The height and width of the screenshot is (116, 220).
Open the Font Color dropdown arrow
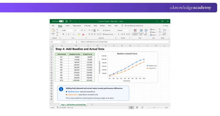[85, 34]
